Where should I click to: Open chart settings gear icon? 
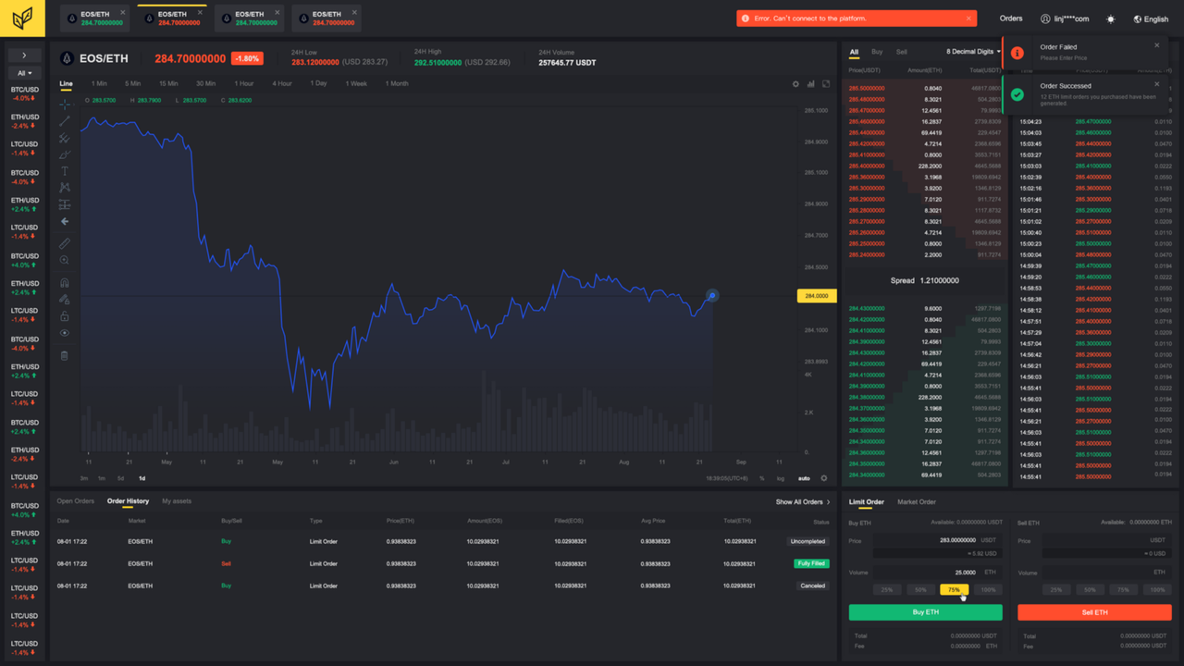coord(795,84)
